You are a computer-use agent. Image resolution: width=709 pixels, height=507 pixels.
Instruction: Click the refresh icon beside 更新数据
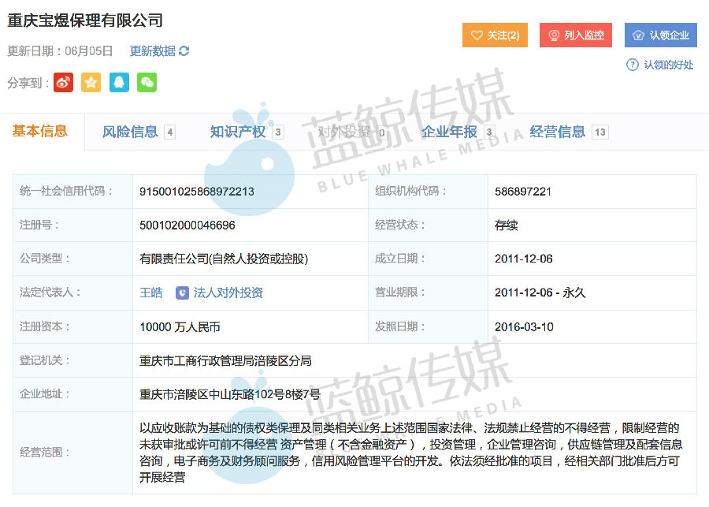184,51
